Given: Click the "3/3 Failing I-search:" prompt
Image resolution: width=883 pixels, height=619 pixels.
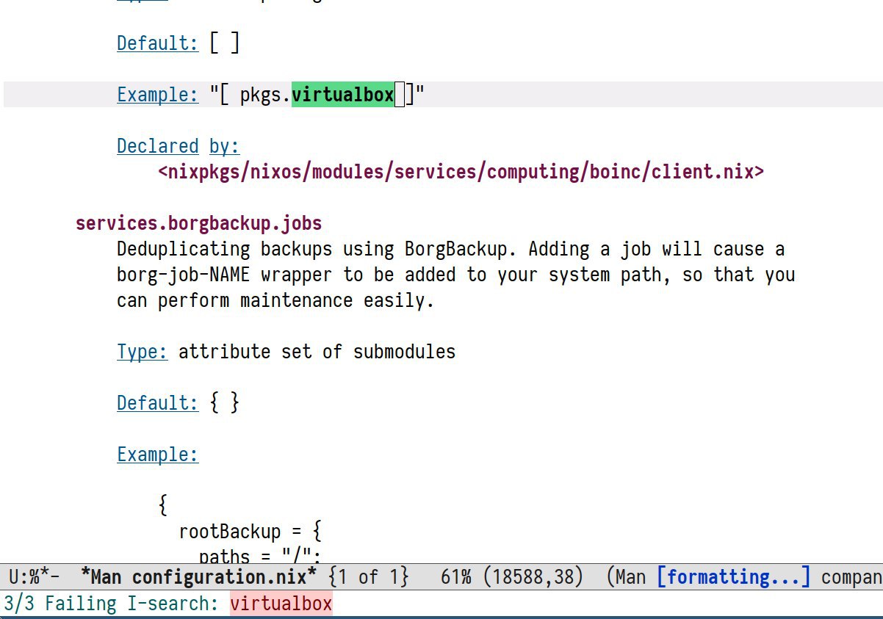Looking at the screenshot, I should coord(112,604).
